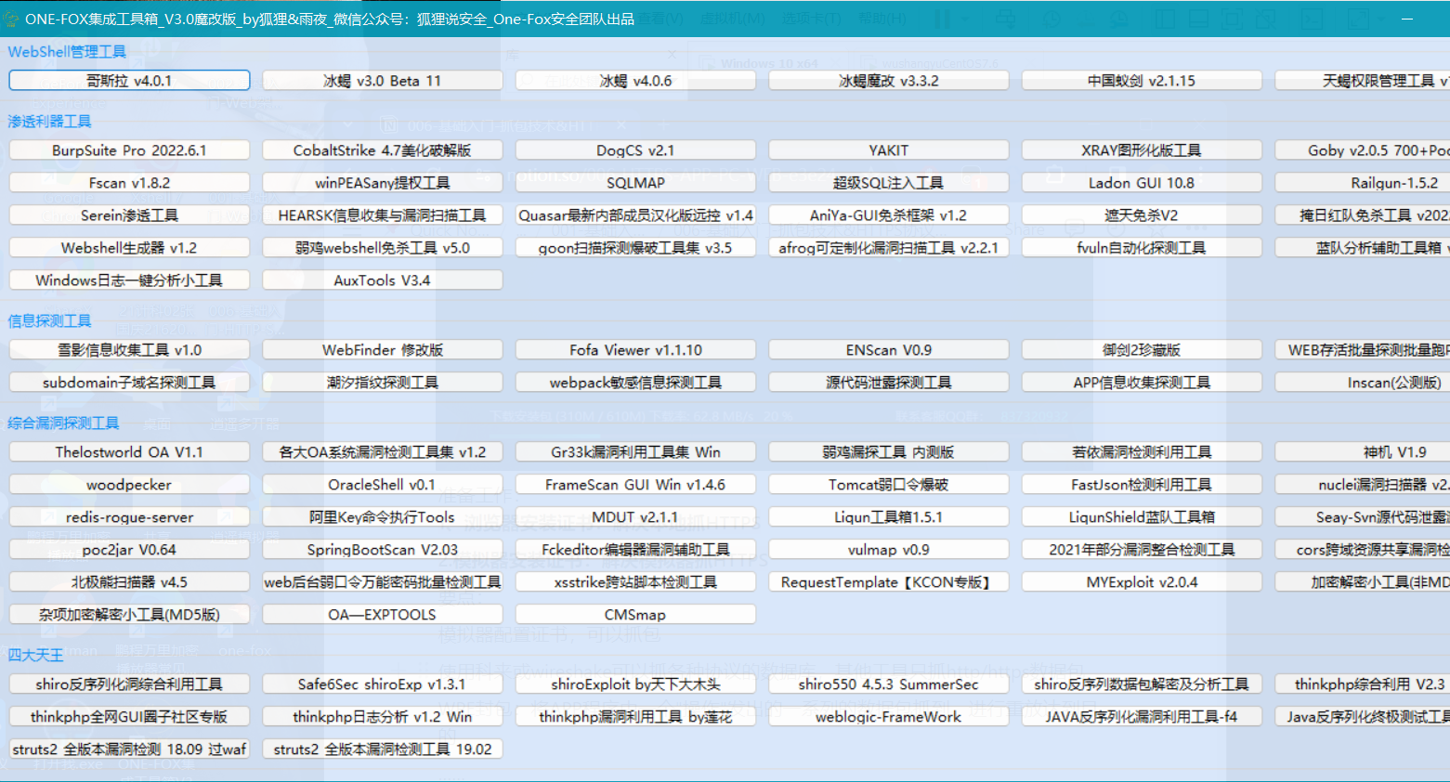Launch Quasar最新内部成员汉化版远控 v1.4
This screenshot has width=1450, height=782.
(x=635, y=215)
